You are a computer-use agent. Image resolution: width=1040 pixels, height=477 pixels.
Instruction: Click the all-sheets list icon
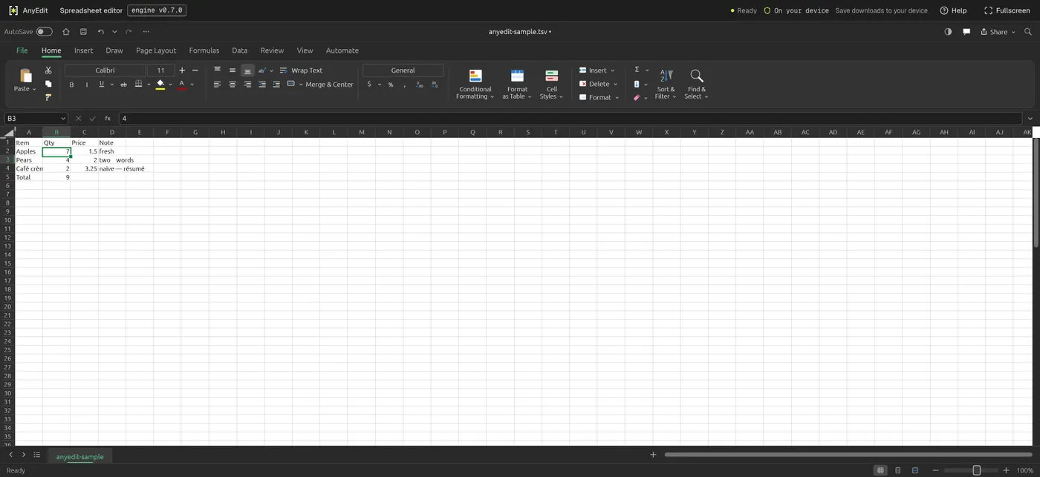37,455
